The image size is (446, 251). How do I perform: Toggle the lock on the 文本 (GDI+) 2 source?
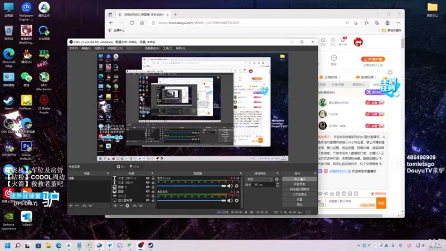pyautogui.click(x=153, y=178)
